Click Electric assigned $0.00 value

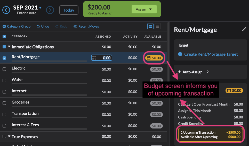[106, 69]
